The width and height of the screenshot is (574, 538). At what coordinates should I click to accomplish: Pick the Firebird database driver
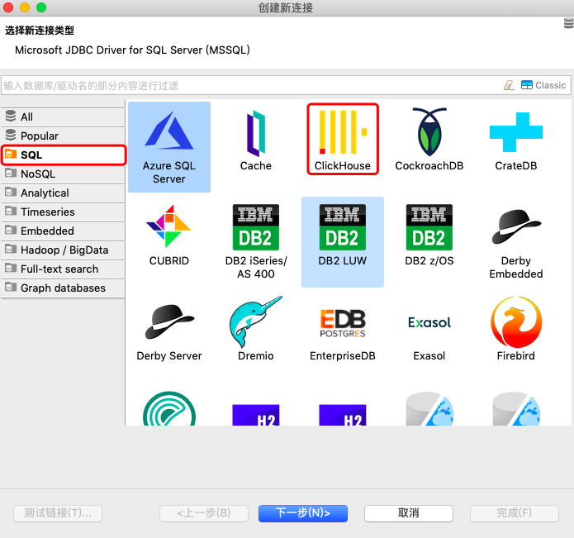[516, 329]
